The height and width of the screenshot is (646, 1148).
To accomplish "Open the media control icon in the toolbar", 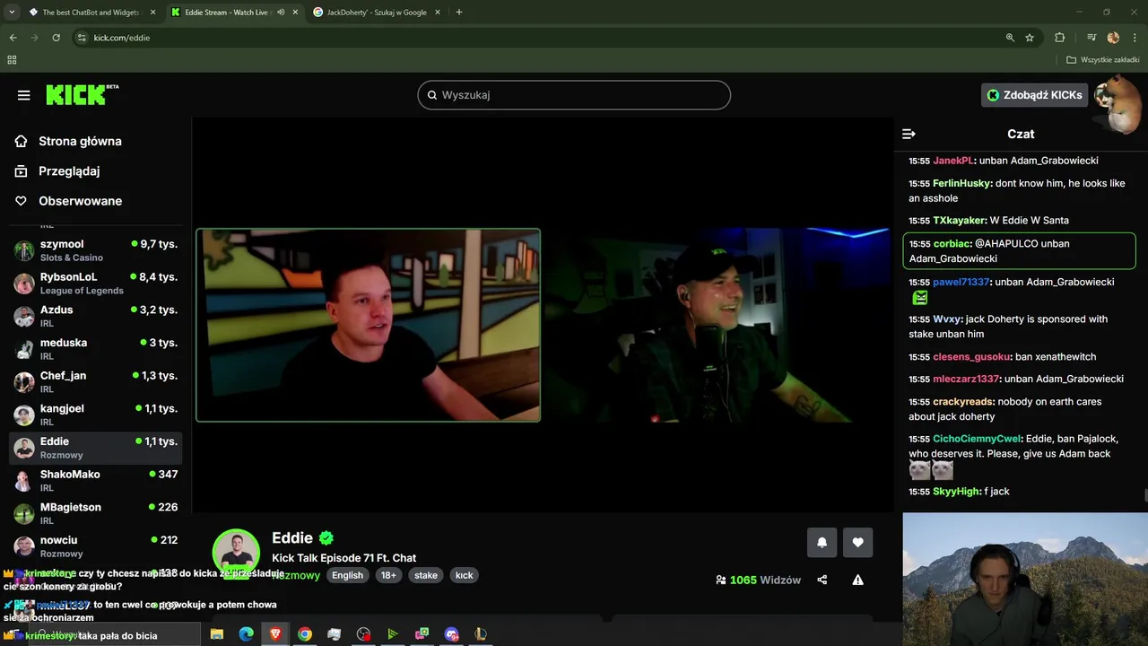I will (1091, 38).
